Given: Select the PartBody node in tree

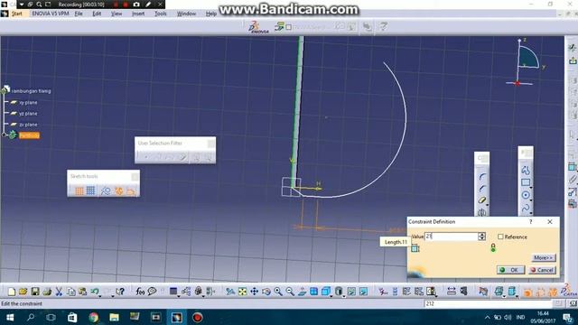Looking at the screenshot, I should 29,135.
